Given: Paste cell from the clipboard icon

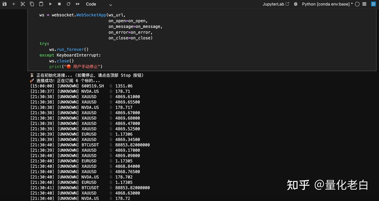Looking at the screenshot, I should point(41,4).
